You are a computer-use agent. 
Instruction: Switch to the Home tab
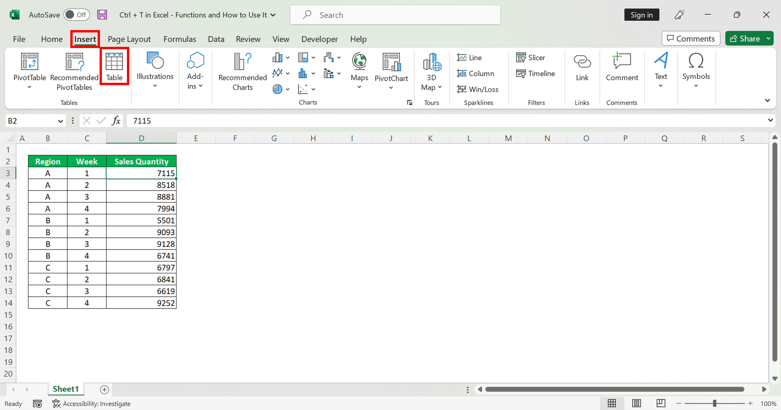(52, 39)
